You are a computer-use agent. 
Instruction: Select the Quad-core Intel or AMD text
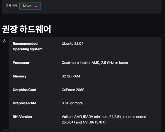click(x=95, y=63)
